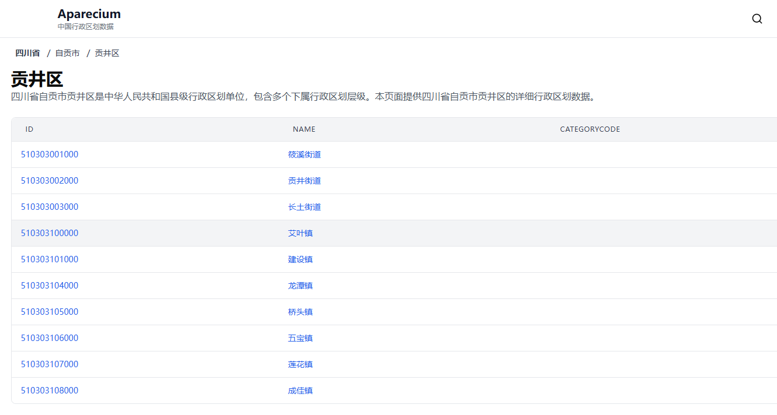
Task: Open 五宝镇 name link
Action: click(301, 338)
